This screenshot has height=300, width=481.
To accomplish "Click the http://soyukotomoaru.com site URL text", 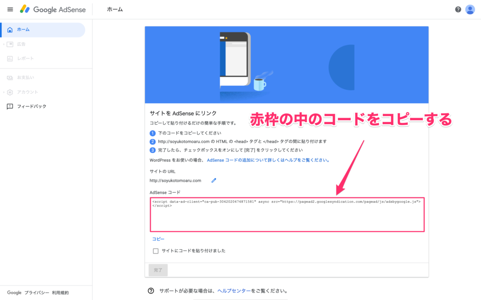I will click(176, 180).
